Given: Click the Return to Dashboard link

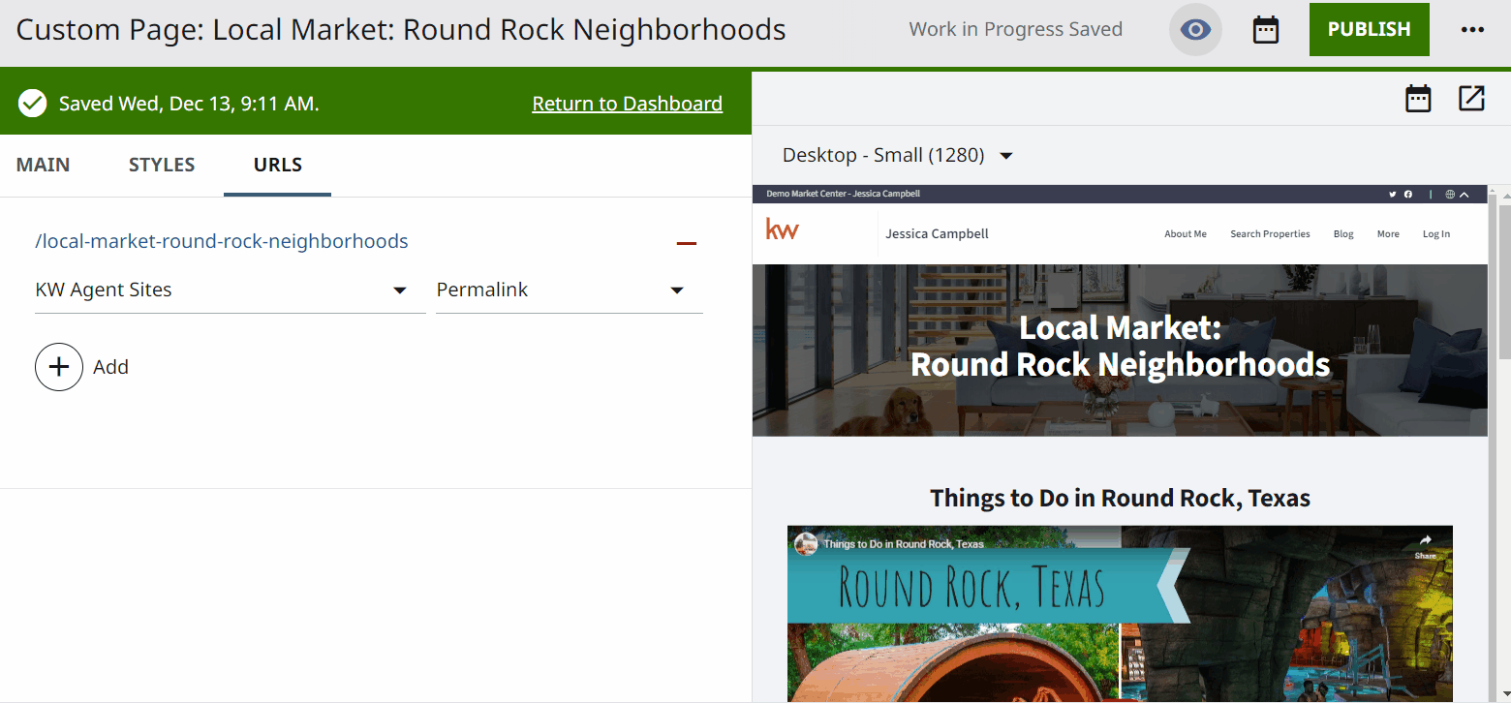Looking at the screenshot, I should [x=628, y=104].
